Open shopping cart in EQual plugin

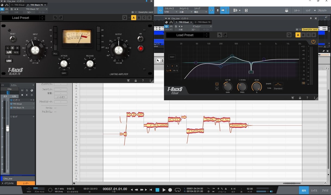coord(293,98)
